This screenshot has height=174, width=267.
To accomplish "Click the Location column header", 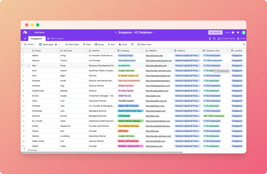I will [x=238, y=51].
